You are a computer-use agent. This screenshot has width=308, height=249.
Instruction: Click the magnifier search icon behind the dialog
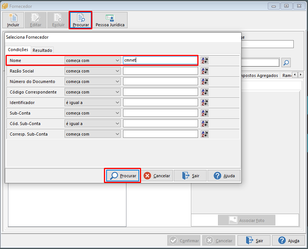point(286,63)
